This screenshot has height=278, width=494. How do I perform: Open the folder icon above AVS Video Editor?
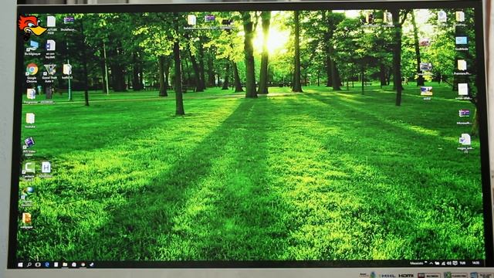click(30, 118)
